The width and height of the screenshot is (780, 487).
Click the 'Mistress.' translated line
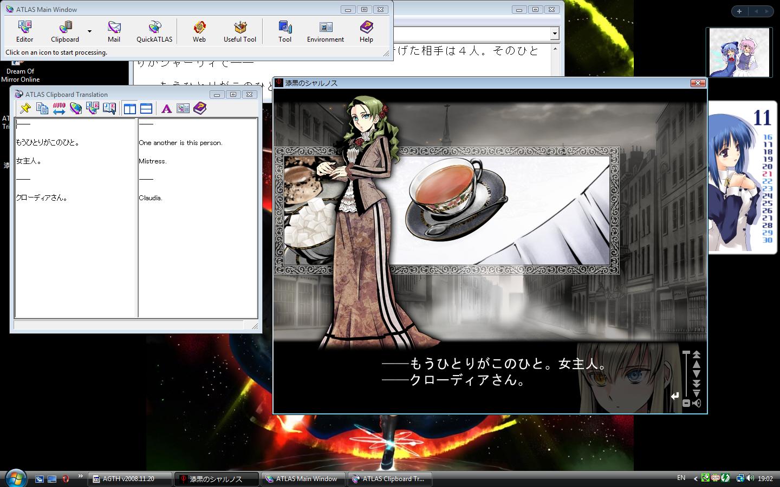coord(153,161)
